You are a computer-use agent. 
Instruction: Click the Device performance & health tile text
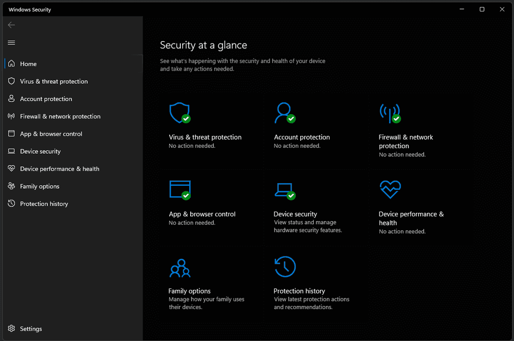411,218
